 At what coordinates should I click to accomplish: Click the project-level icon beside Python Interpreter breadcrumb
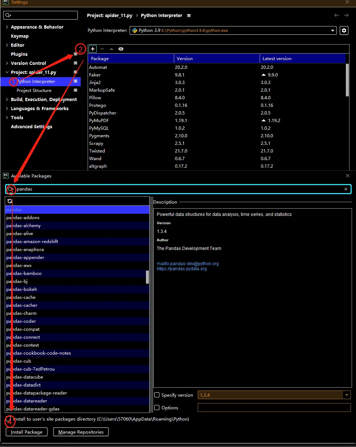pyautogui.click(x=189, y=16)
